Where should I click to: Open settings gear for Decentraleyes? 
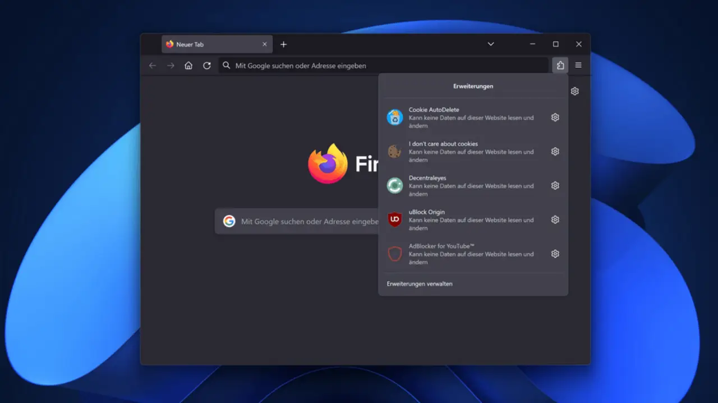point(555,186)
